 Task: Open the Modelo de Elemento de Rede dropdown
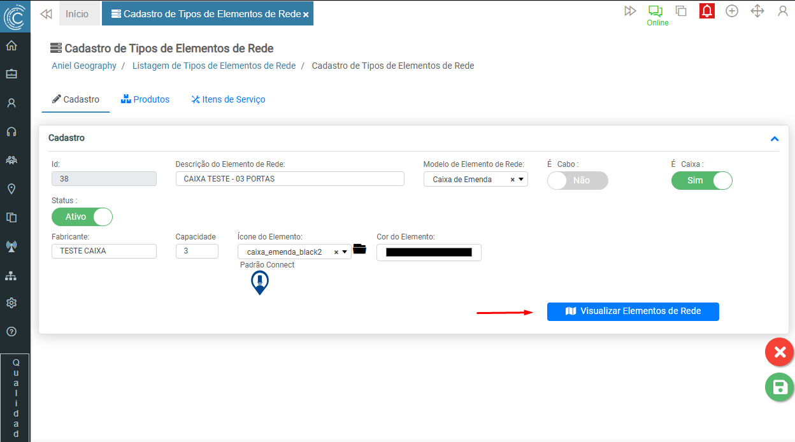(522, 180)
